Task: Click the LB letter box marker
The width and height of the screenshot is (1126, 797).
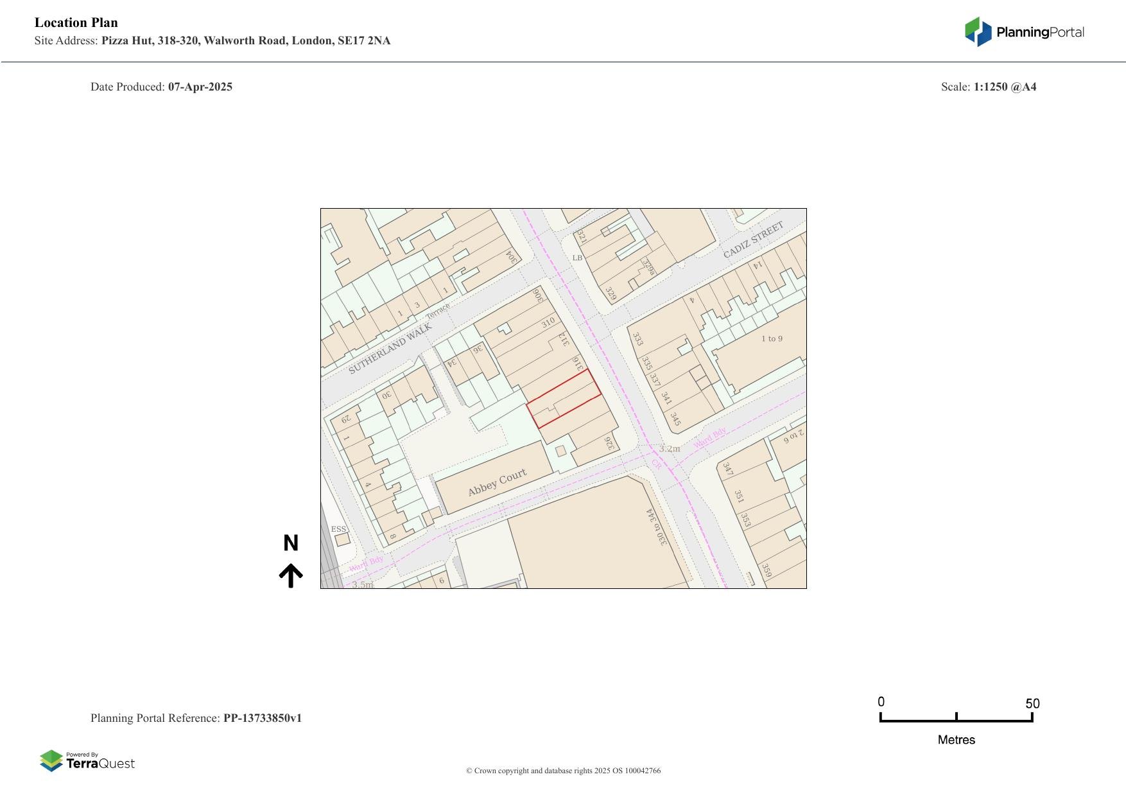Action: (x=577, y=258)
